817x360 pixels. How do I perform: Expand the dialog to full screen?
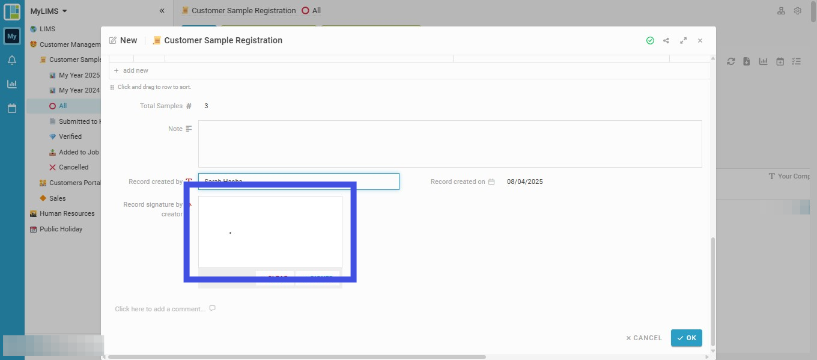pyautogui.click(x=683, y=41)
